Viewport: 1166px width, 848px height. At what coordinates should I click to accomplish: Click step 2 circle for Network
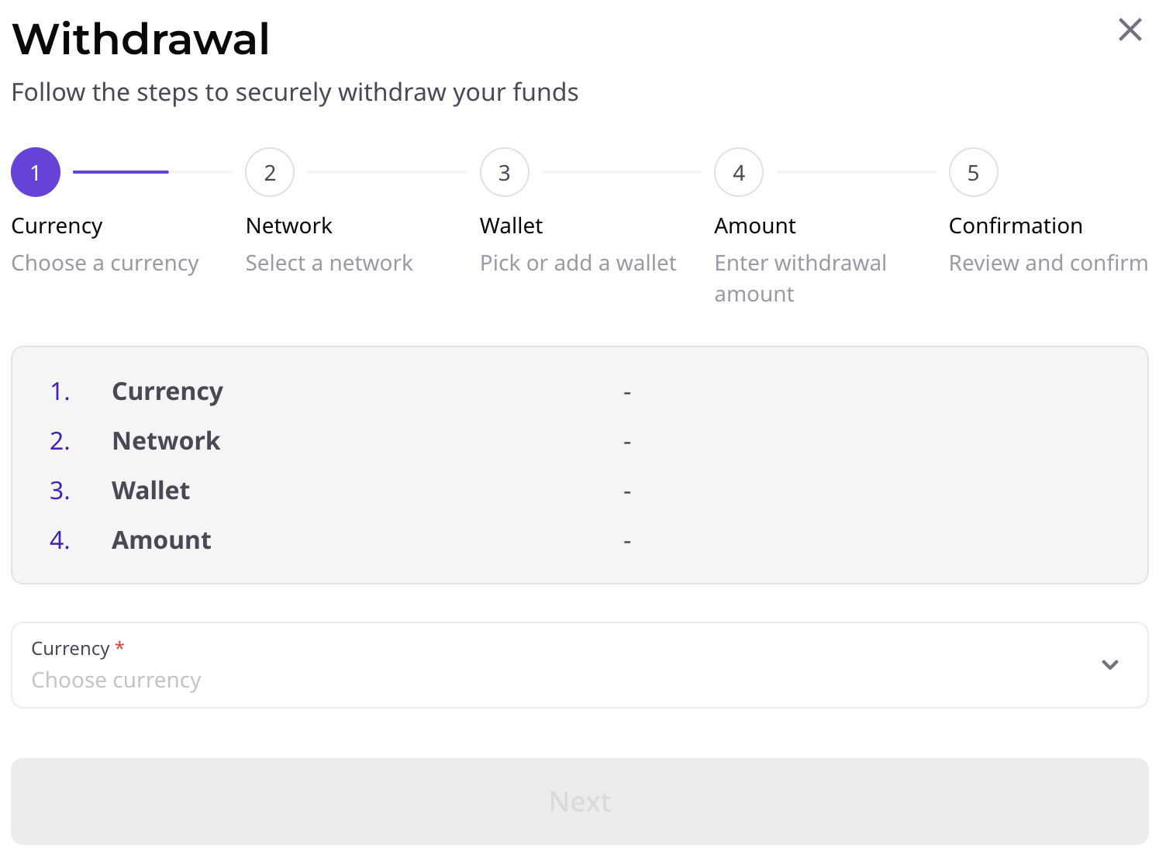click(270, 172)
